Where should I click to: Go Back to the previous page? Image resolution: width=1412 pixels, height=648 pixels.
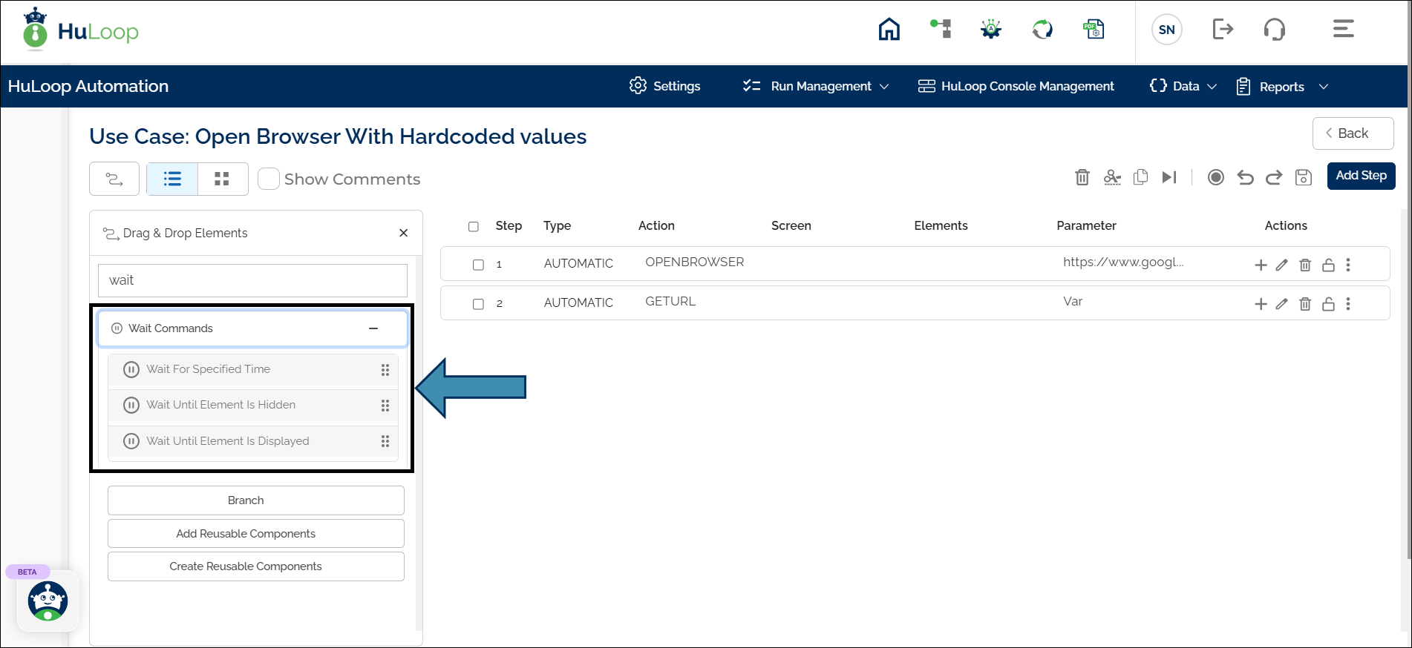(x=1353, y=133)
